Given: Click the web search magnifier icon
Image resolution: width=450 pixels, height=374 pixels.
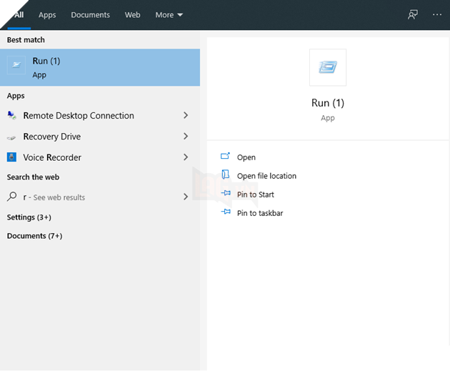Looking at the screenshot, I should pos(12,197).
